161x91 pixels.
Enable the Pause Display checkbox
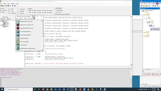click(56, 11)
